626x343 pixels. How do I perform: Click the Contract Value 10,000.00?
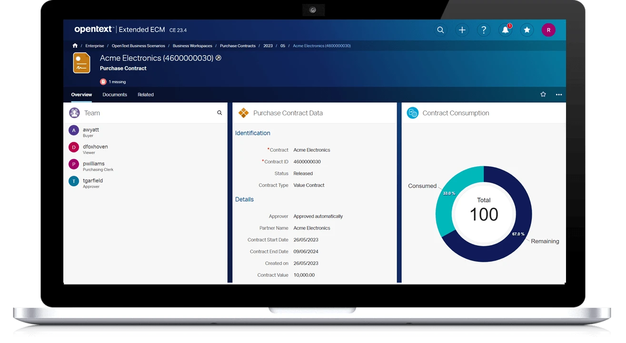pos(304,275)
